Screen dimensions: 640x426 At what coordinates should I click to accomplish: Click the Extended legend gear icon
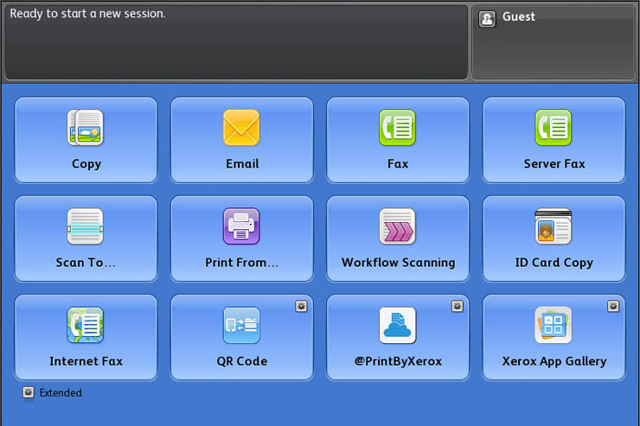click(x=29, y=393)
